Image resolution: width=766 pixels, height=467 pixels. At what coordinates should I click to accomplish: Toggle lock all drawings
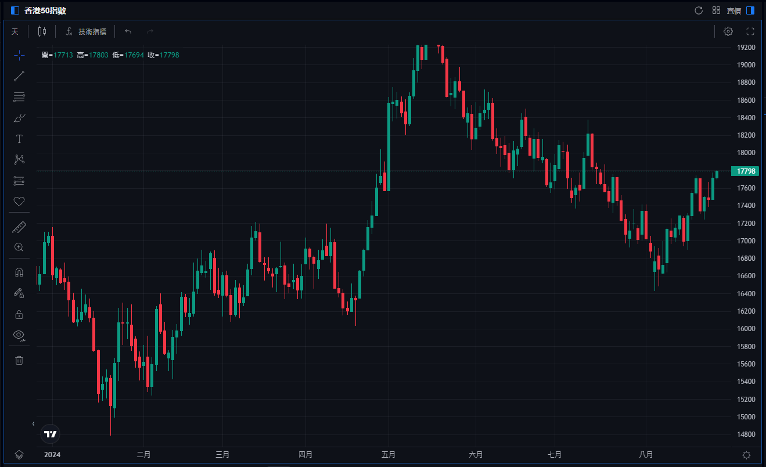[19, 314]
